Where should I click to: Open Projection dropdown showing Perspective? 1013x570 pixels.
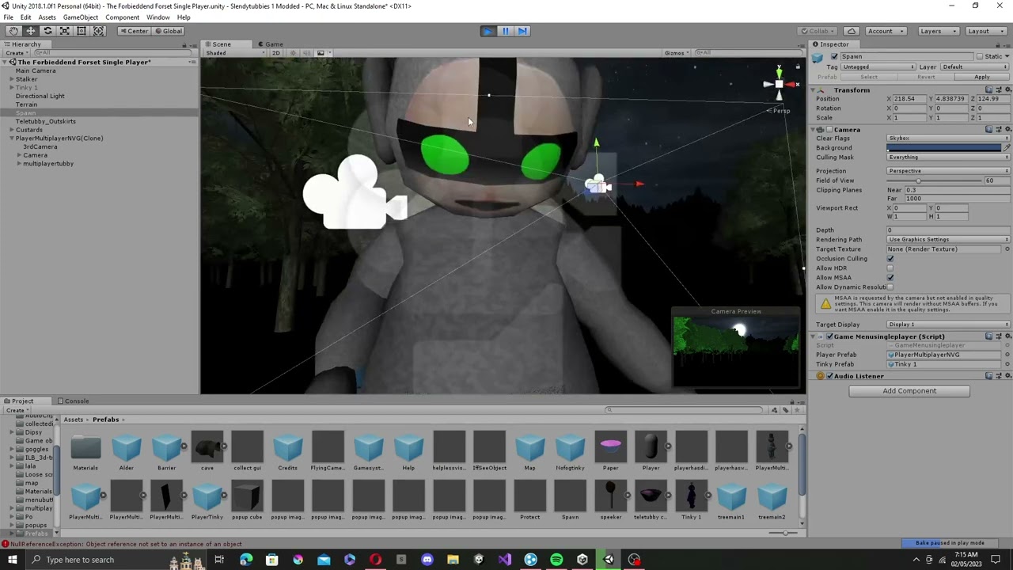(x=948, y=171)
